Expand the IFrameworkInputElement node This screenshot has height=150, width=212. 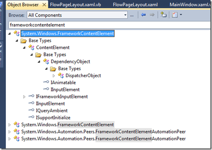point(24,97)
